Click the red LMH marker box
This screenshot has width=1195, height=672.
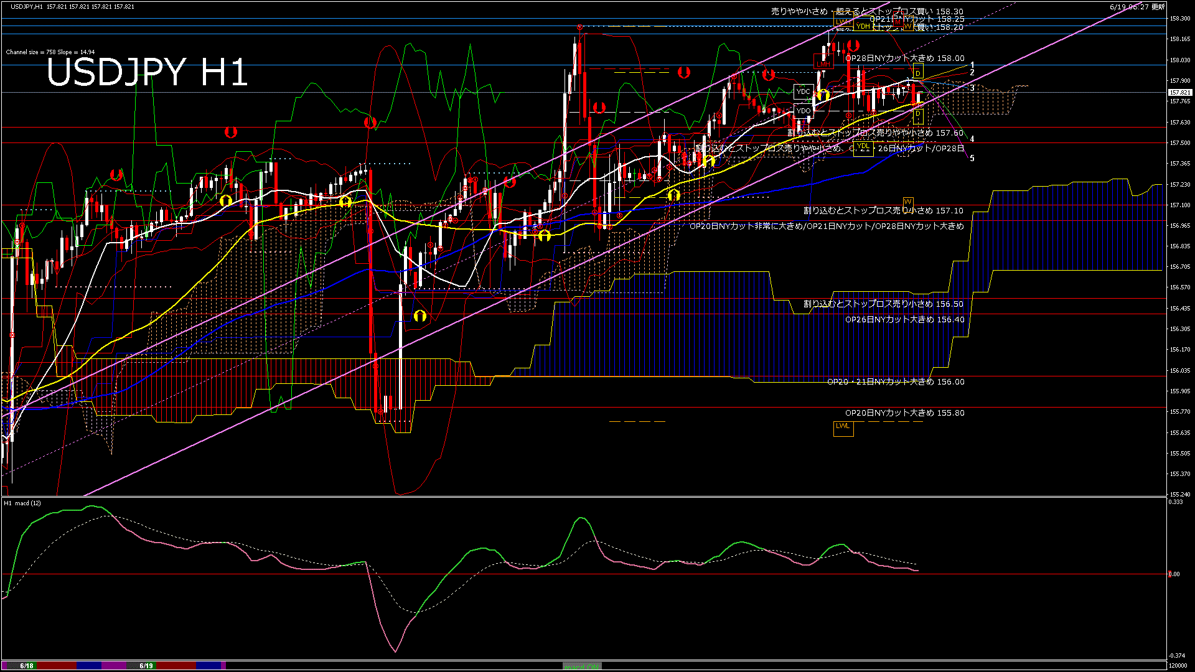click(823, 63)
